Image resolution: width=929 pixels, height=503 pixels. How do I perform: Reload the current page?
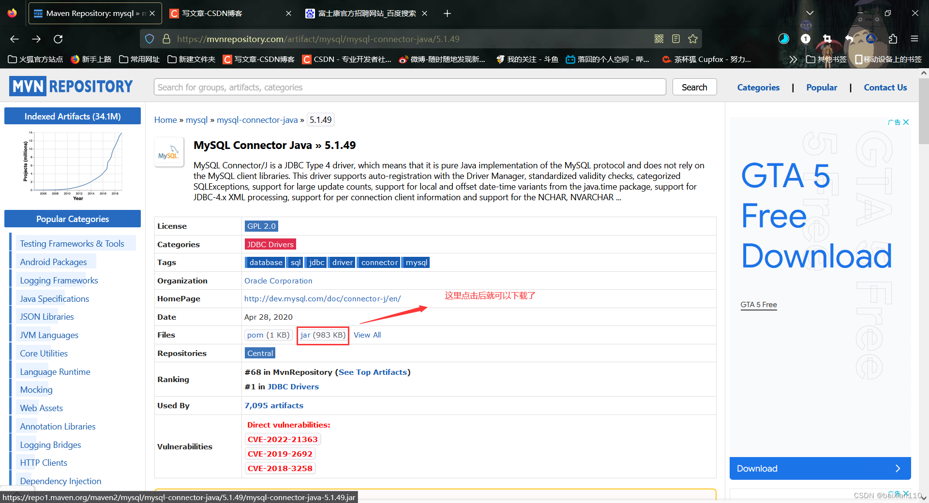tap(58, 39)
